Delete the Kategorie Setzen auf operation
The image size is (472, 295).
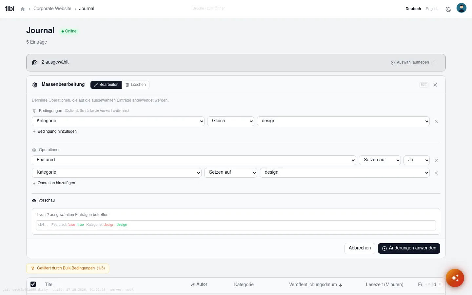tap(436, 173)
